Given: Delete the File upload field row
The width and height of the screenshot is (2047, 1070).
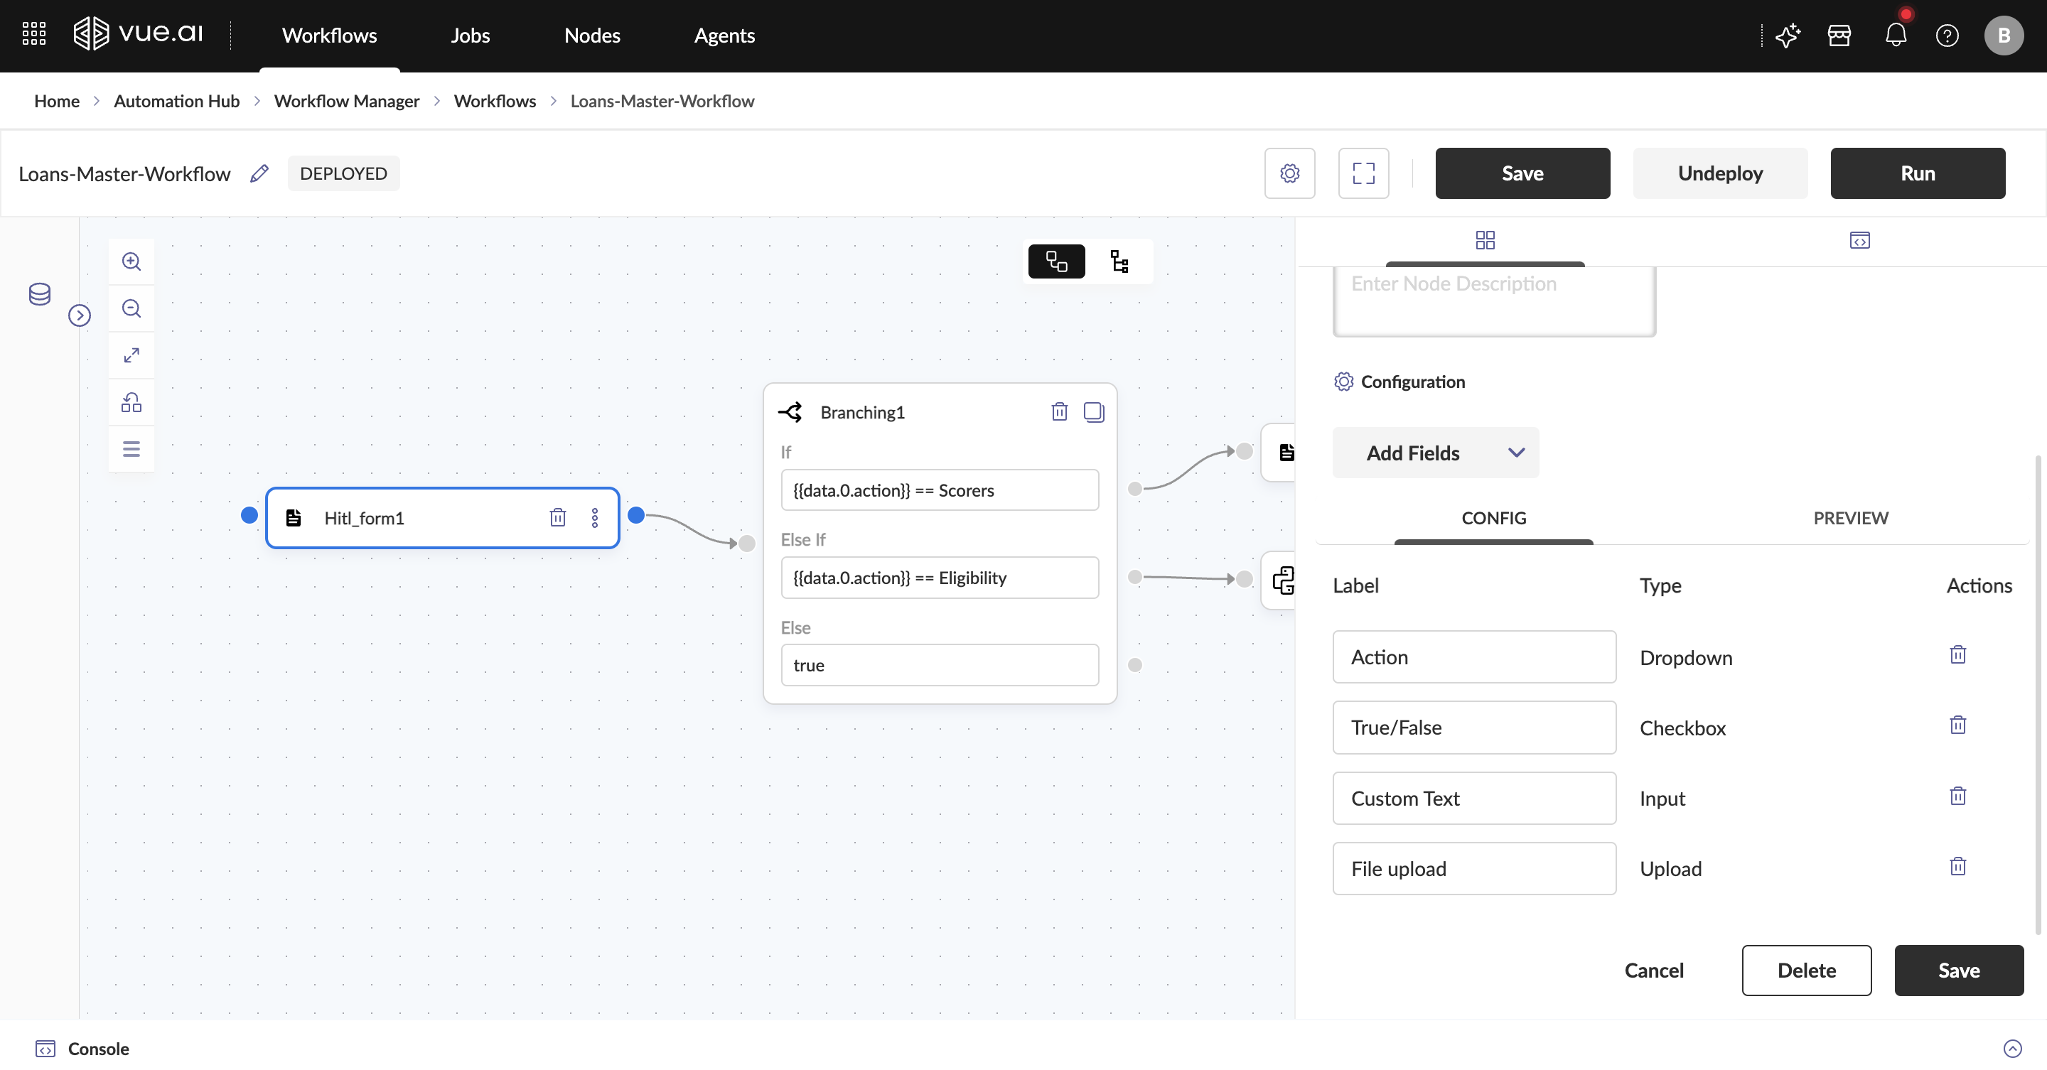Looking at the screenshot, I should [1957, 867].
